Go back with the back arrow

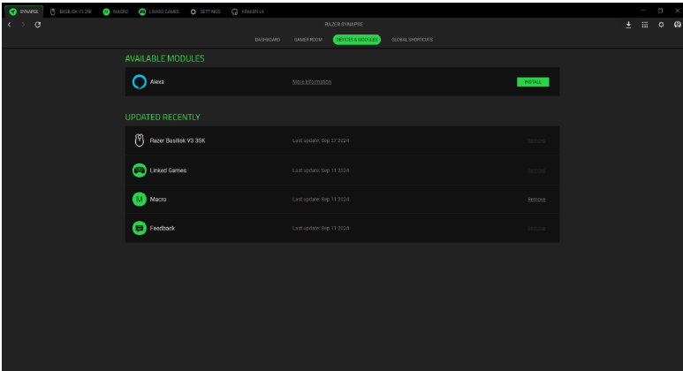click(9, 25)
